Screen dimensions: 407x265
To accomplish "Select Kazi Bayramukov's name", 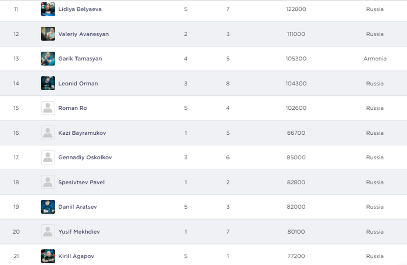I will [x=82, y=133].
